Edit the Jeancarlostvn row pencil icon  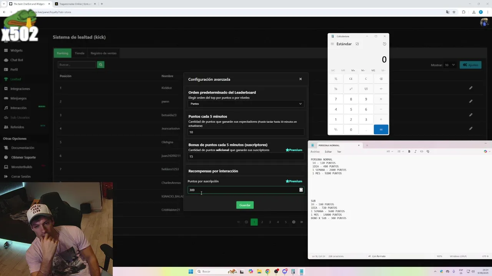pos(470,128)
